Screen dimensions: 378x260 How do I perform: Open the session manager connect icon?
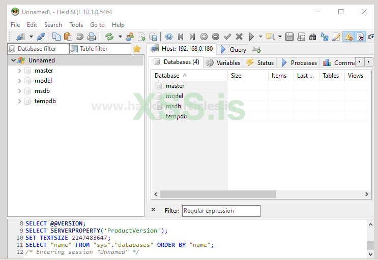click(20, 37)
